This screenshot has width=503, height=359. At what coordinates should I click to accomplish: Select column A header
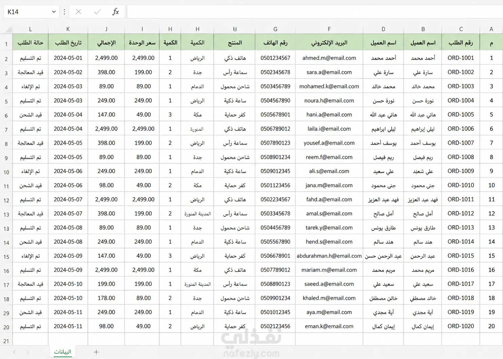click(491, 29)
